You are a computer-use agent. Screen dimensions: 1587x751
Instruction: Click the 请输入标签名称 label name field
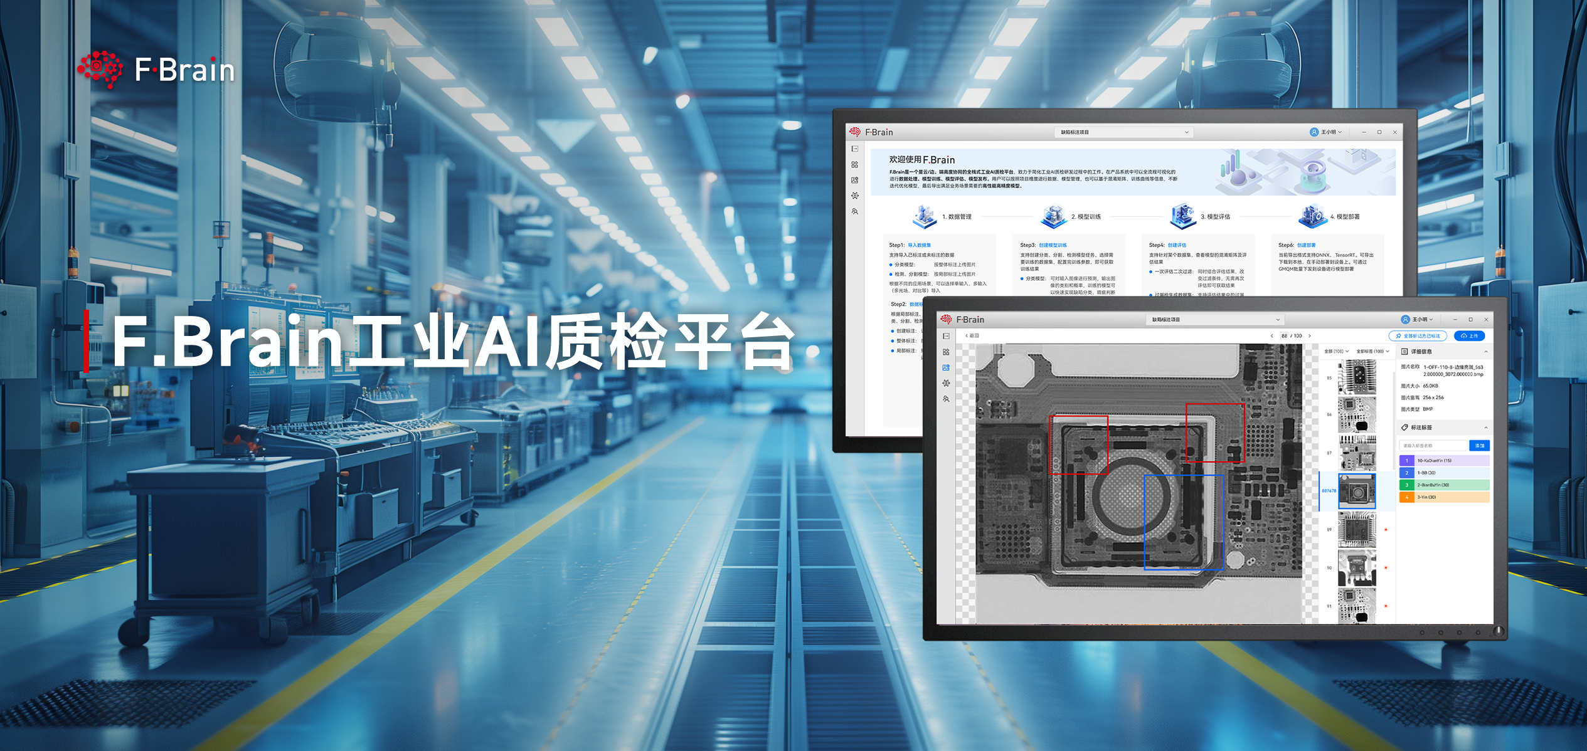coord(1434,446)
